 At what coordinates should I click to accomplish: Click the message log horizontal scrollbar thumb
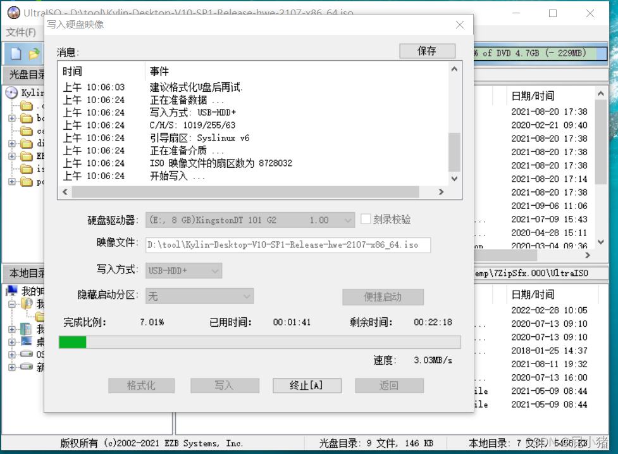[245, 192]
